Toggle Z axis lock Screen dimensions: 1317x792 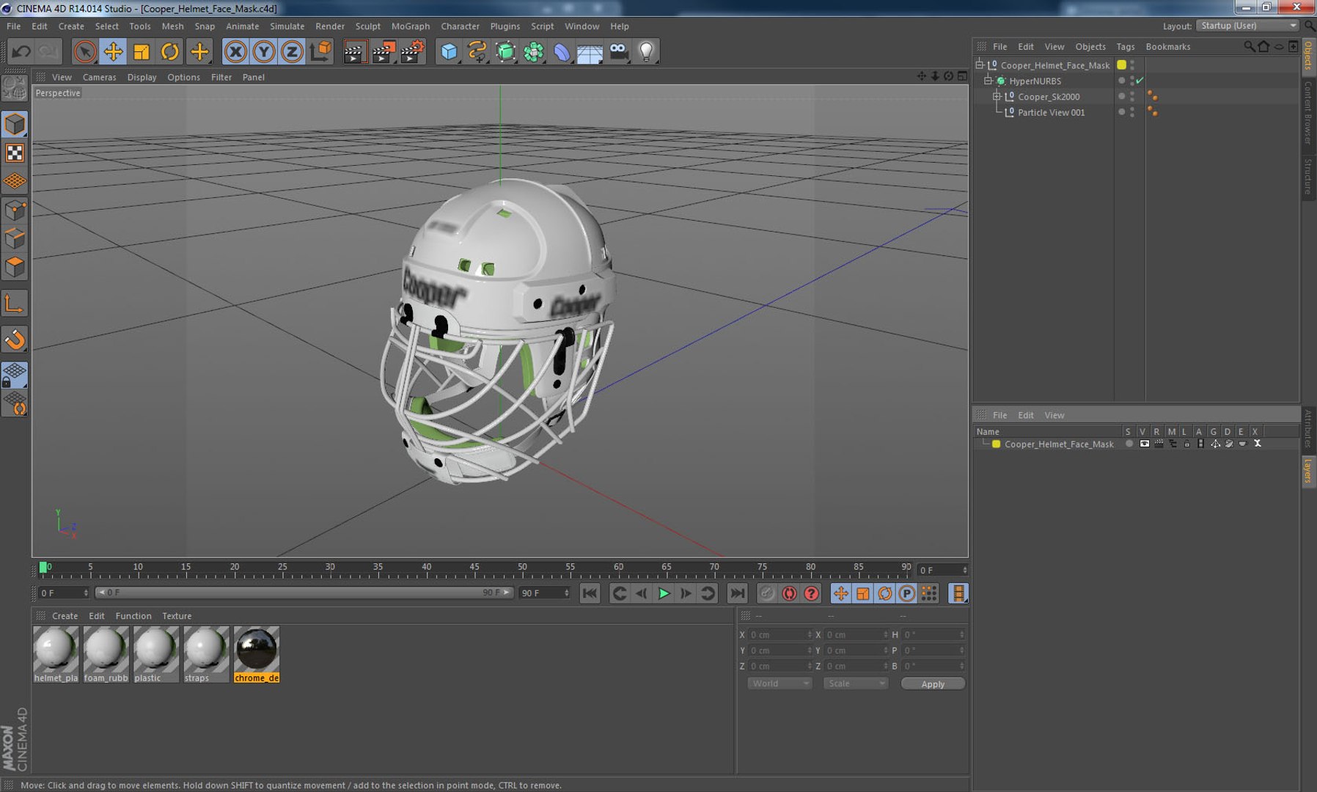tap(292, 51)
